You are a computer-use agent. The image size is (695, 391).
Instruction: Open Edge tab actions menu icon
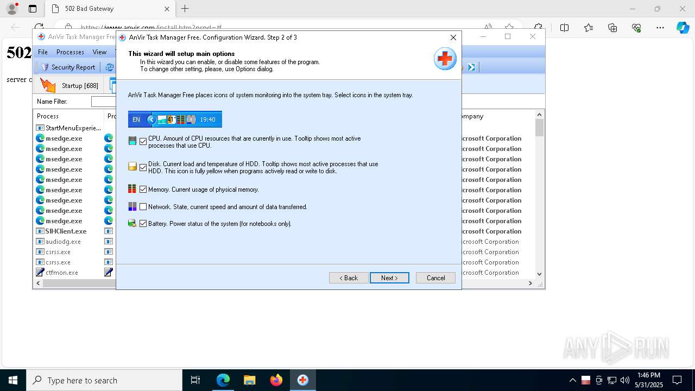pyautogui.click(x=33, y=9)
